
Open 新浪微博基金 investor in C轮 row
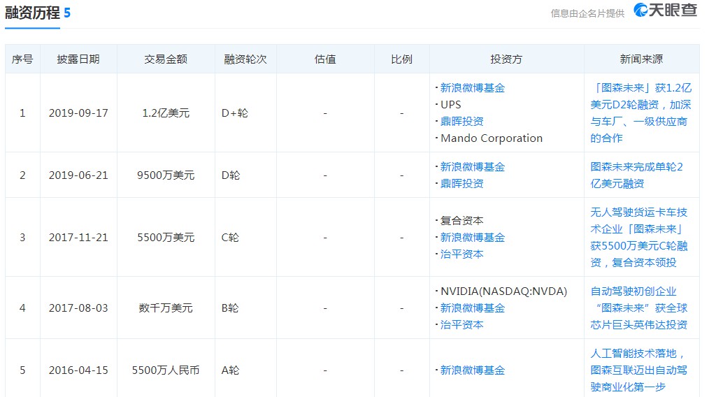(473, 238)
